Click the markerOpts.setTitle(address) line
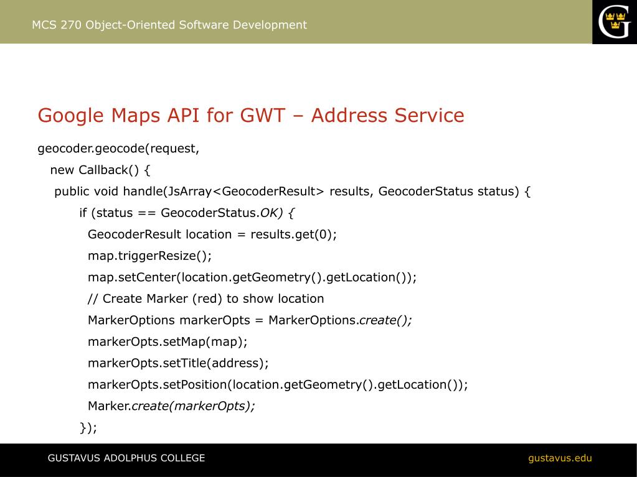Screen dimensions: 637x477 tap(178, 363)
